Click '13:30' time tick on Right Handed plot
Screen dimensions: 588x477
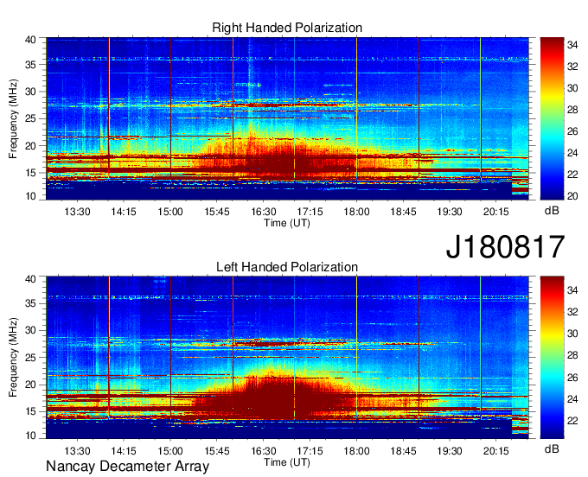[x=77, y=212]
